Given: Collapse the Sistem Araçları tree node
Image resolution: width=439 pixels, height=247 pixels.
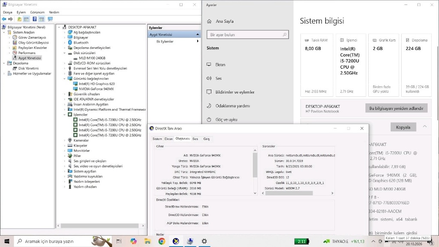Looking at the screenshot, I should click(4, 33).
